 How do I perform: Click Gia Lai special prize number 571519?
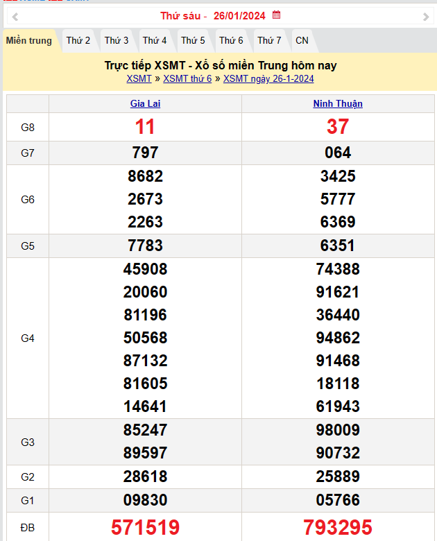[x=145, y=528]
